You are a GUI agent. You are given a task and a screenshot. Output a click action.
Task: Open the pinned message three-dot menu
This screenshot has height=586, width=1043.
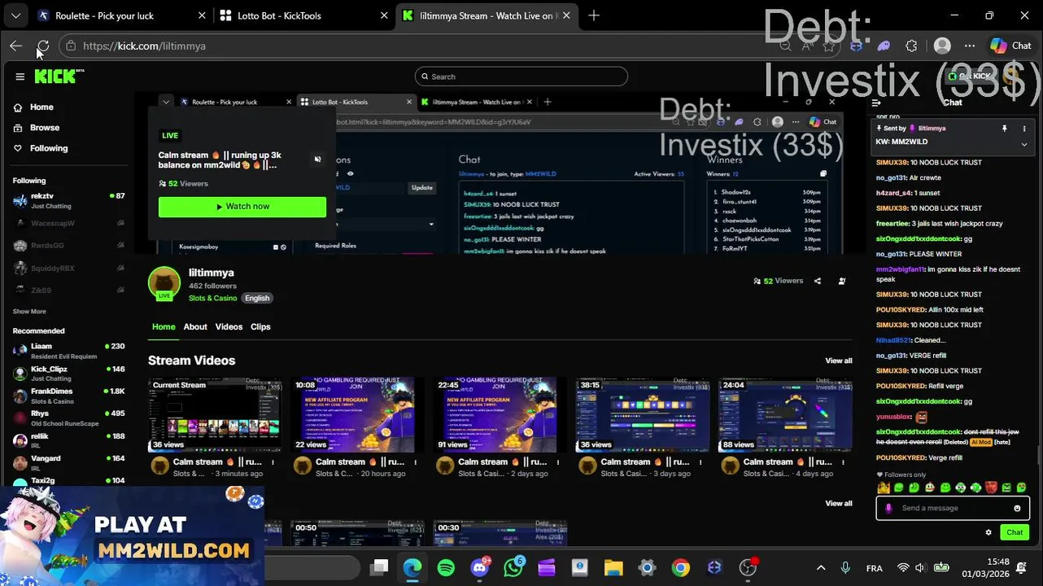pos(1024,129)
